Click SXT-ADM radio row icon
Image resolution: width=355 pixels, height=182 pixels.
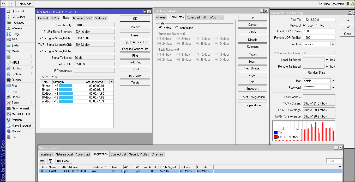tap(43, 171)
